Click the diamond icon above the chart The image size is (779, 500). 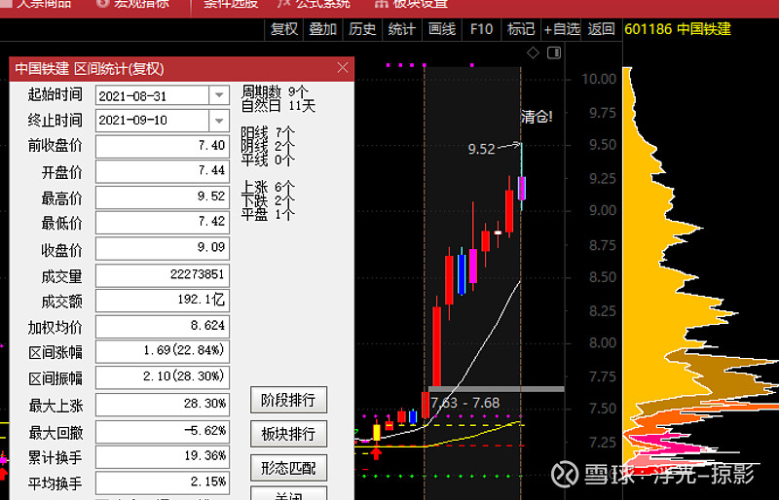click(533, 53)
